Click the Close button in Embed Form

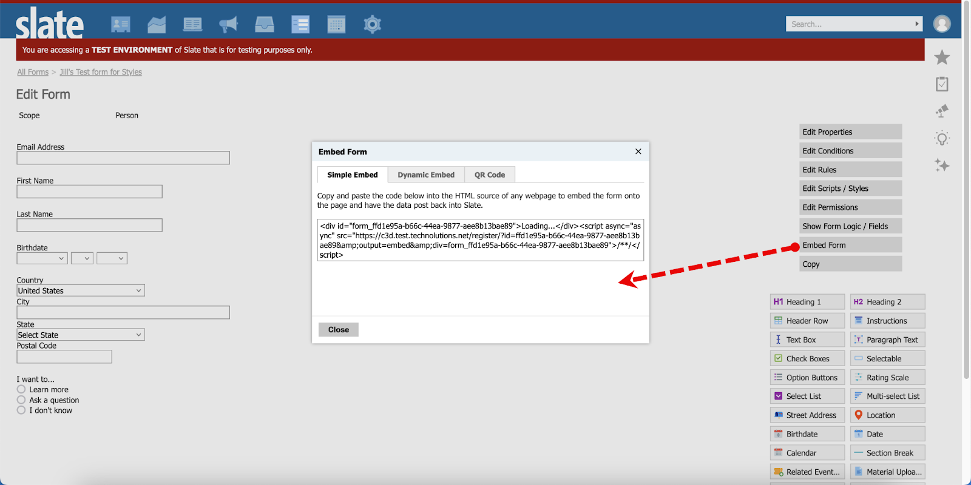coord(339,330)
